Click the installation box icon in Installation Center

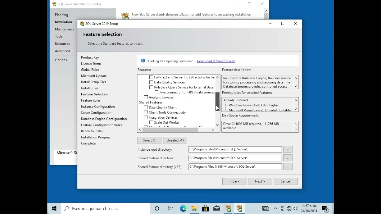point(125,16)
